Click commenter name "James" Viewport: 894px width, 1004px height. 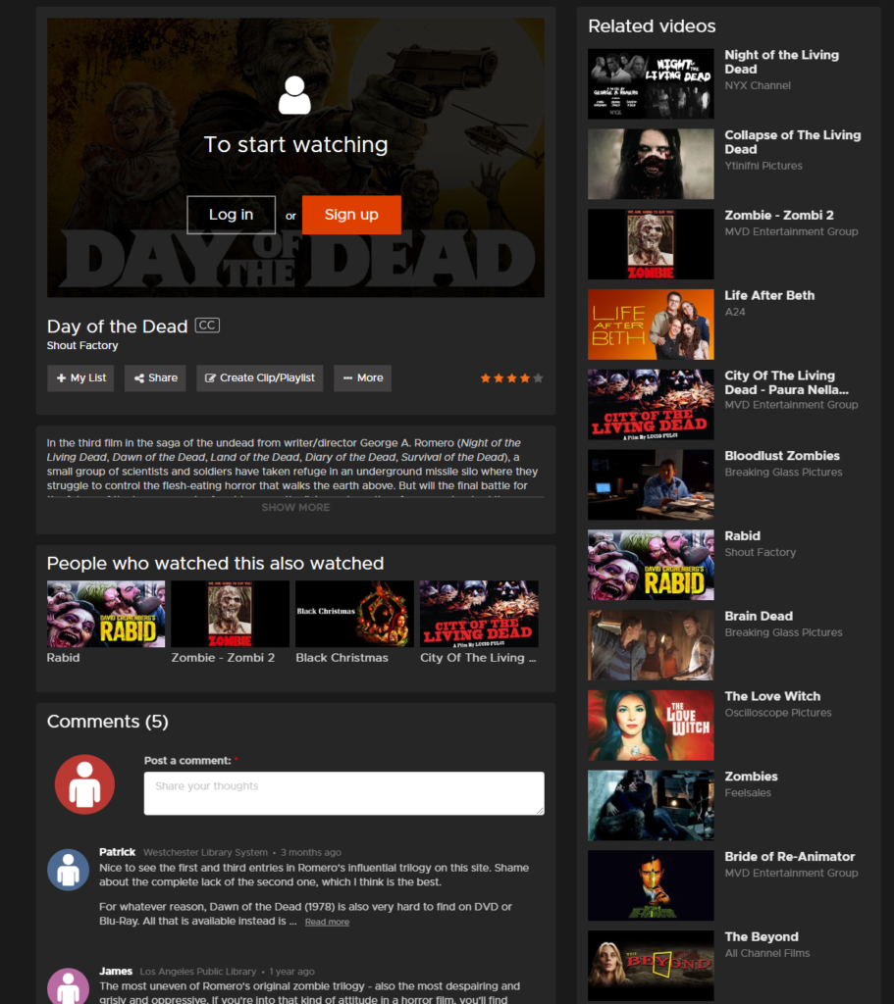pyautogui.click(x=116, y=972)
